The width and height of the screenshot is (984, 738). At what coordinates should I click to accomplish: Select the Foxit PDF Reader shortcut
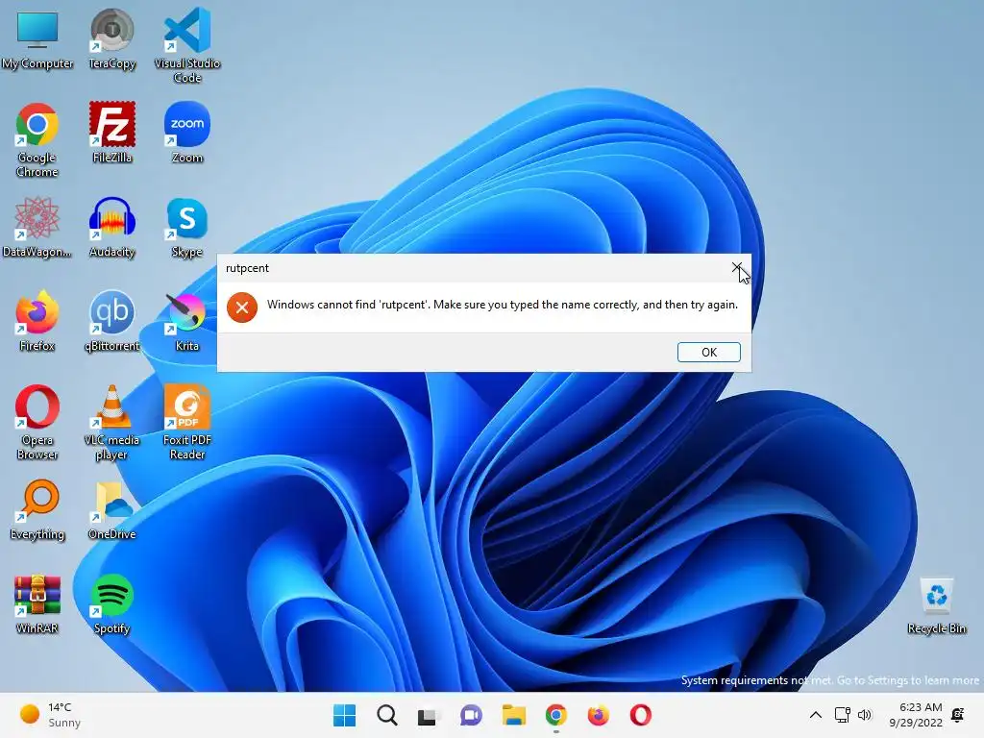pos(187,423)
